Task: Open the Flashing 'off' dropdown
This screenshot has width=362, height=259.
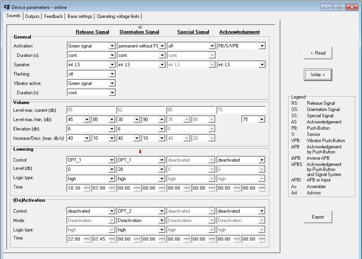Action: (91, 74)
